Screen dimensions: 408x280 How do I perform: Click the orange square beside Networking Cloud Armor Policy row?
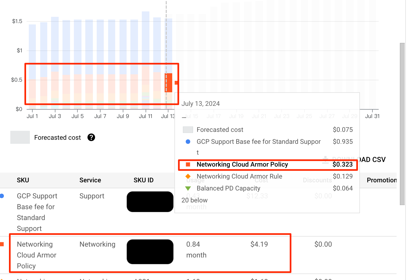[2, 244]
